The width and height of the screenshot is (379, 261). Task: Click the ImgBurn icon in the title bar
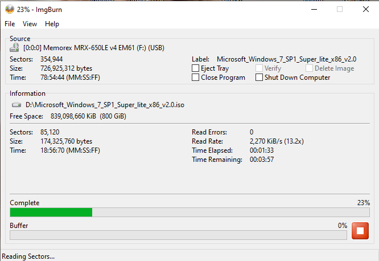(x=10, y=9)
